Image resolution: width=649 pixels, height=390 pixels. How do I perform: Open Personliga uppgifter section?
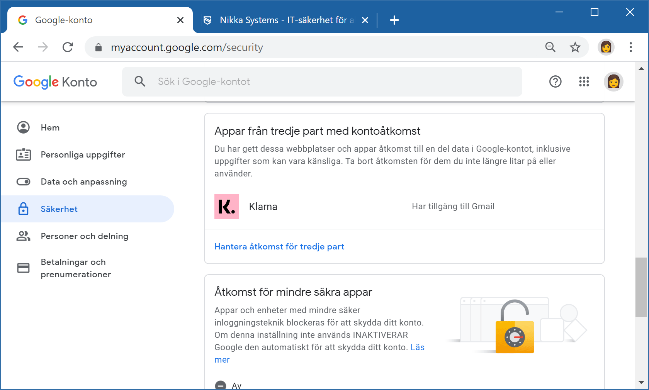88,154
